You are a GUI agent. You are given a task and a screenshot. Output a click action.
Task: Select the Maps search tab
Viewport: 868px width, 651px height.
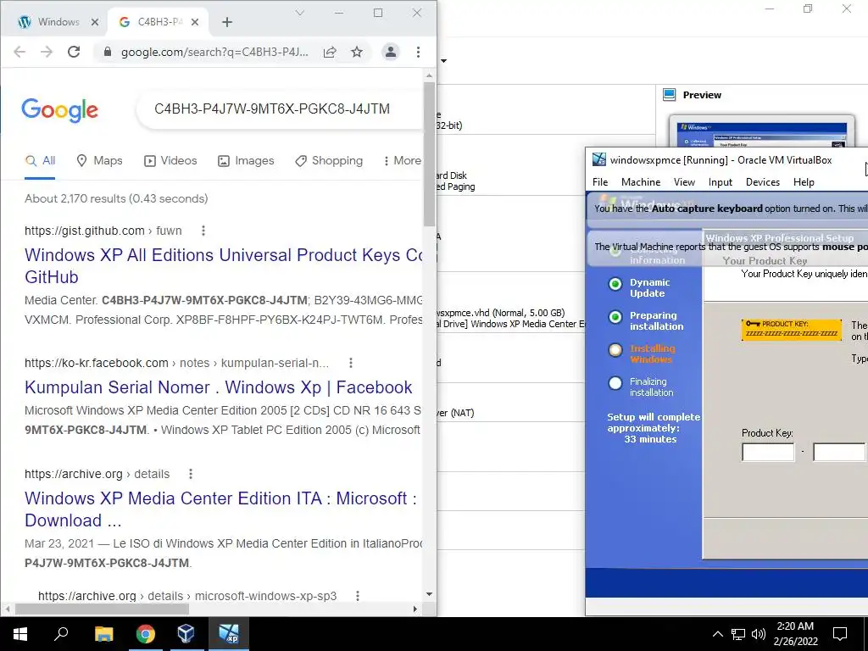[x=100, y=160]
